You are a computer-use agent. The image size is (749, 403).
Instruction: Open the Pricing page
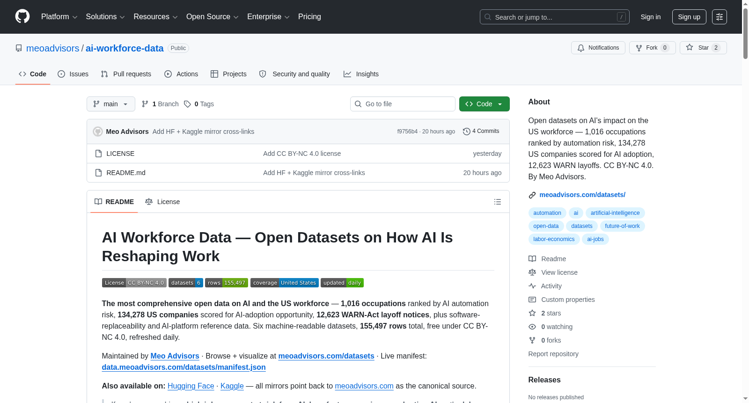click(309, 17)
